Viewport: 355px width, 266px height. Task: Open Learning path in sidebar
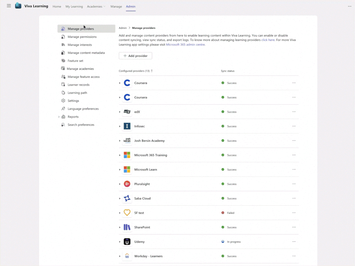[86, 93]
